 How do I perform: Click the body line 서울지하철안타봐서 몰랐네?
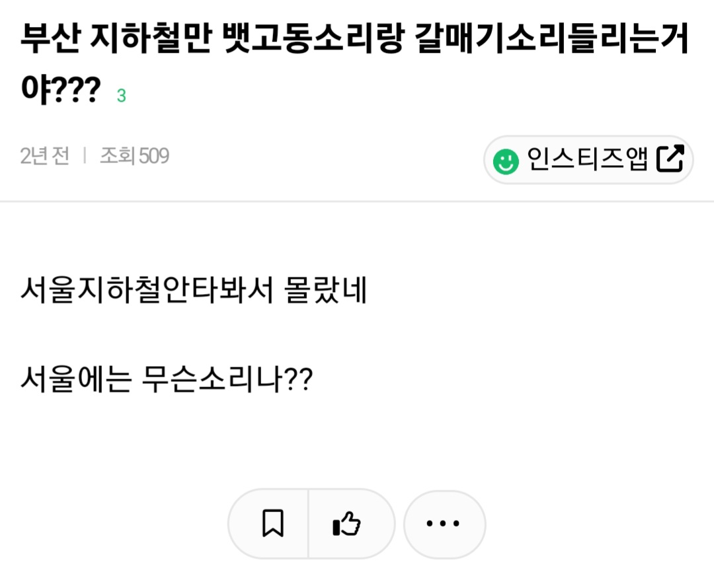[194, 291]
